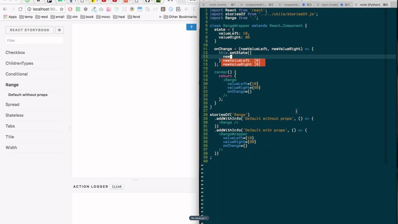Select the Spread story kind
398x224 pixels.
pos(12,105)
